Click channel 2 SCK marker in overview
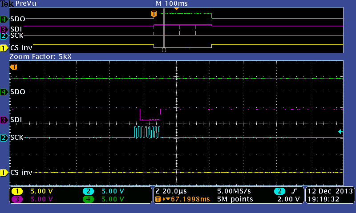The width and height of the screenshot is (356, 213). click(4, 36)
